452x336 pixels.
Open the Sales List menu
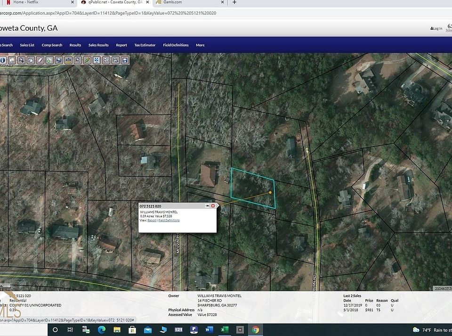coord(27,45)
